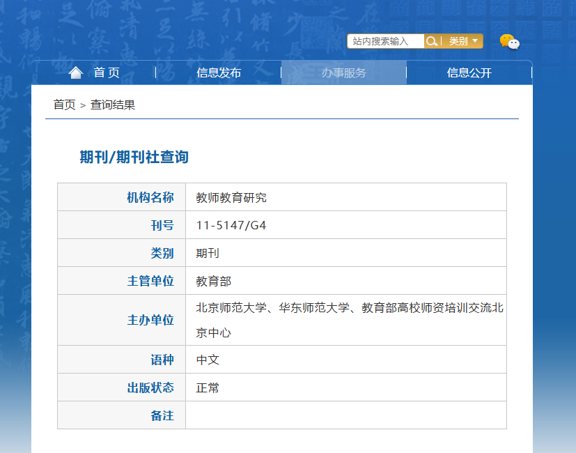Click the home house icon
The height and width of the screenshot is (453, 576).
tap(76, 72)
